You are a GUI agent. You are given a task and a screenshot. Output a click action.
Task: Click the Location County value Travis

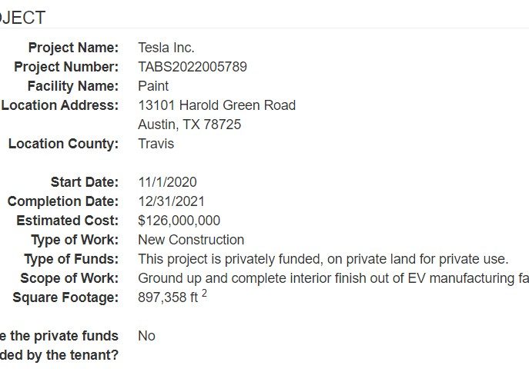click(156, 144)
